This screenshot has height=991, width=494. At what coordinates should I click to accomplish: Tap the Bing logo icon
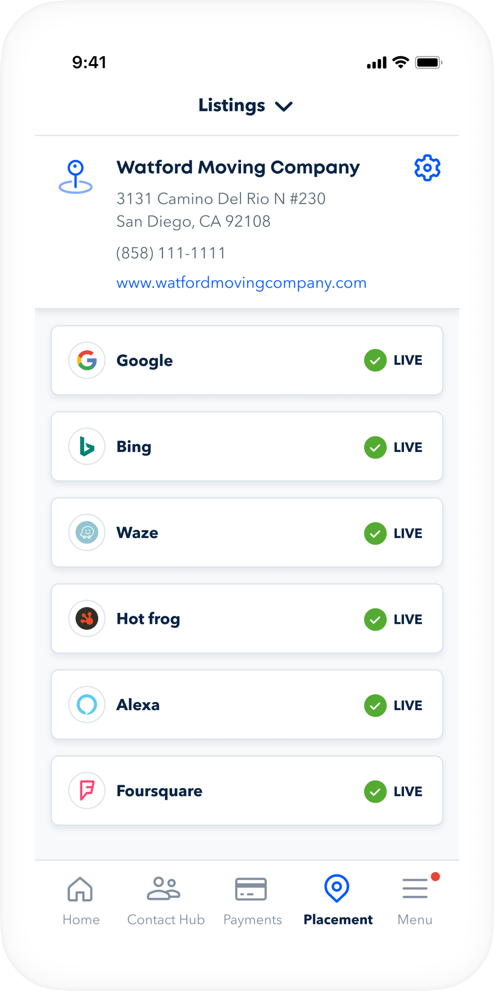point(87,446)
